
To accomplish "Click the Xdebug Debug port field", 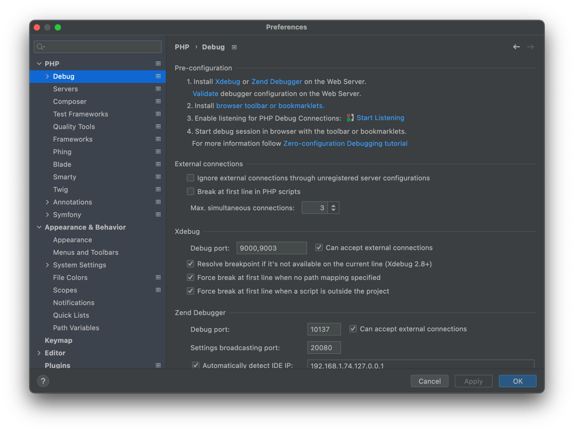I will pos(271,247).
